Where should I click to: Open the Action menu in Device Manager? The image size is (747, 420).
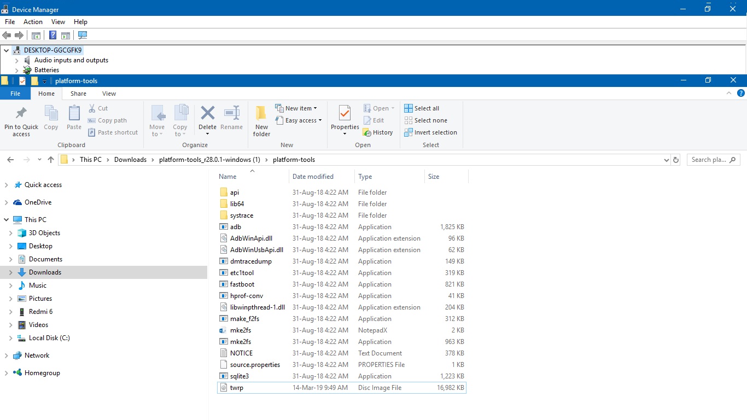pyautogui.click(x=33, y=22)
